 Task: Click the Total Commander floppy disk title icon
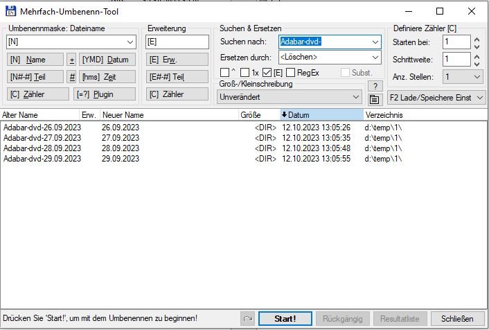(10, 11)
